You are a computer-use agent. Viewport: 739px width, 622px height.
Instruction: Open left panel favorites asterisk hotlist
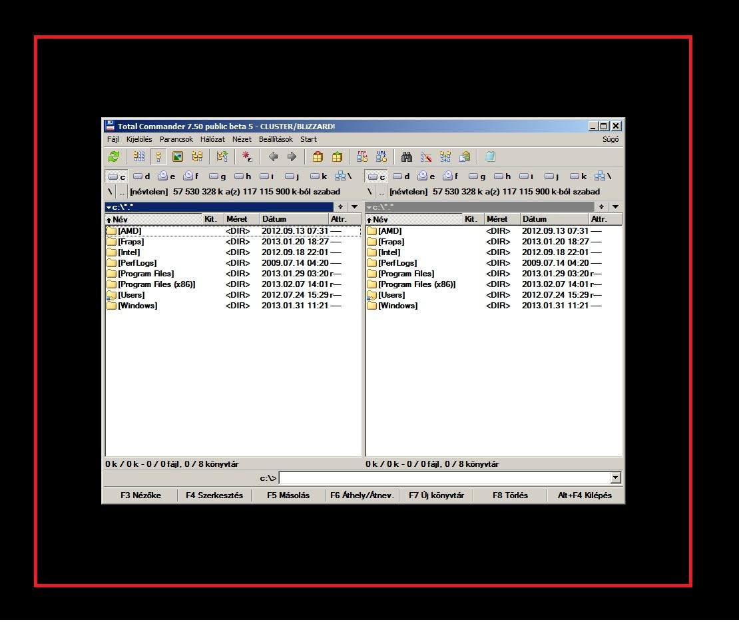click(x=341, y=207)
